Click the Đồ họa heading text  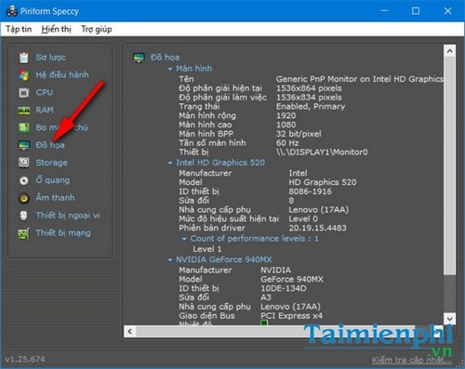coord(165,58)
